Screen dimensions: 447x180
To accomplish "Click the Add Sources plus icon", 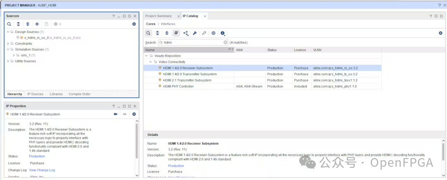I will pos(37,24).
